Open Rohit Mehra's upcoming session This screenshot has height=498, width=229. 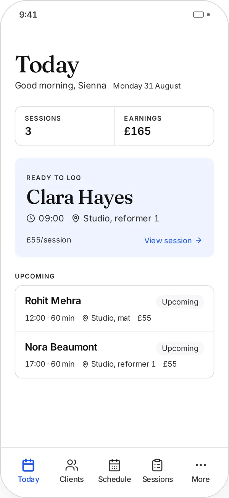(114, 309)
